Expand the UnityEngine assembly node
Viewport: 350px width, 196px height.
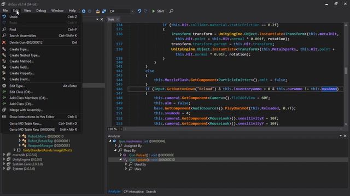[x=4, y=160]
